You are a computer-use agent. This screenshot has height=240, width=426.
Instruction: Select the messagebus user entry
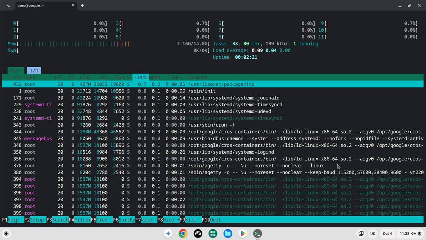(38, 138)
